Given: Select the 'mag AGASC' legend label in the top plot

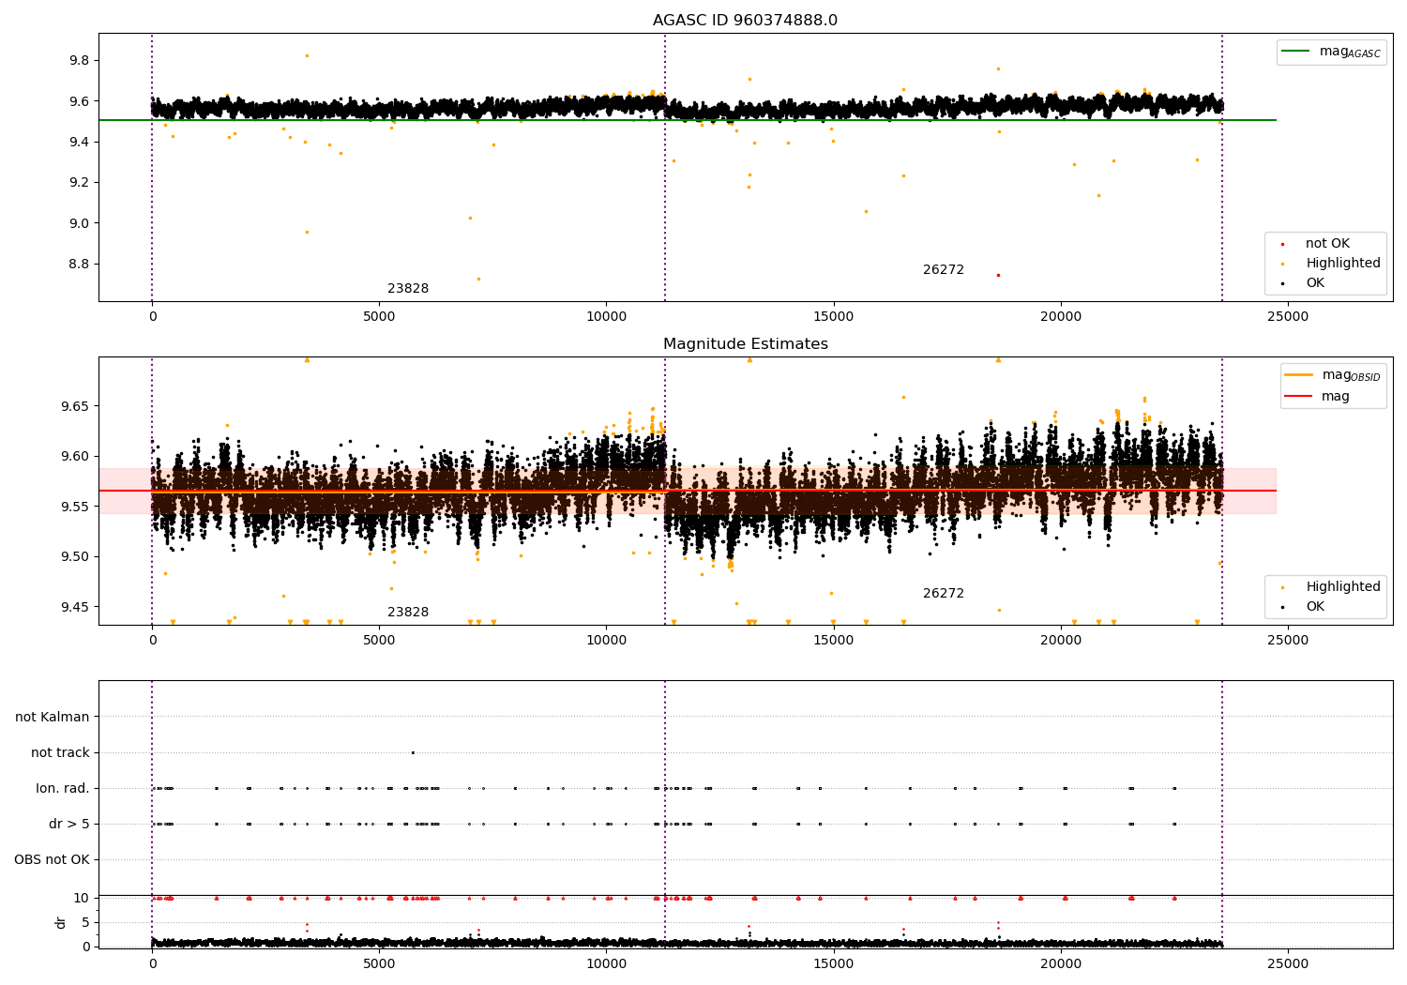Looking at the screenshot, I should (1350, 52).
